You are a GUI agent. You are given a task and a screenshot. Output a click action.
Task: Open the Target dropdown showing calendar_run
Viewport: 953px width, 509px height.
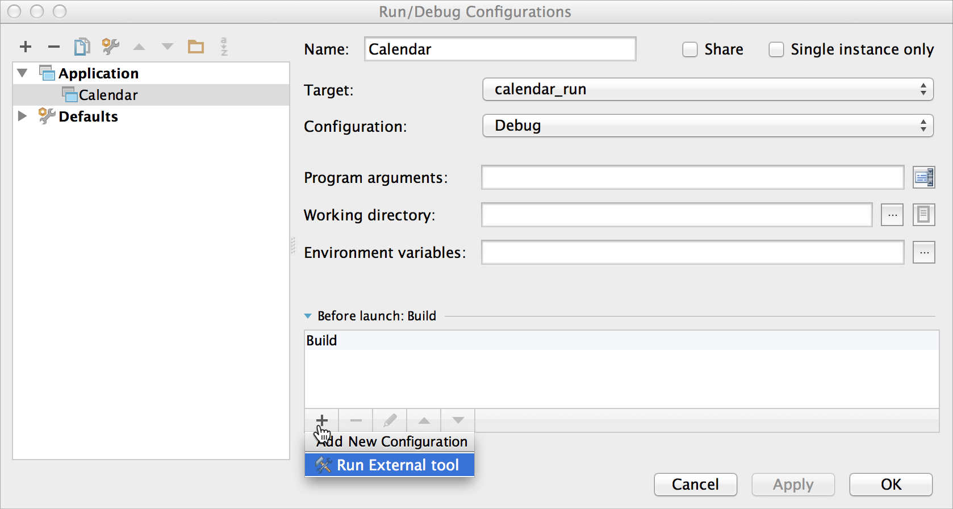tap(708, 90)
